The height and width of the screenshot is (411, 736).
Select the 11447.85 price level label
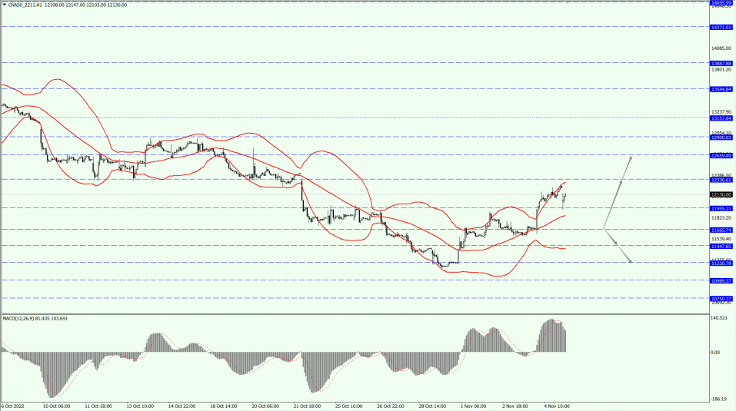721,246
